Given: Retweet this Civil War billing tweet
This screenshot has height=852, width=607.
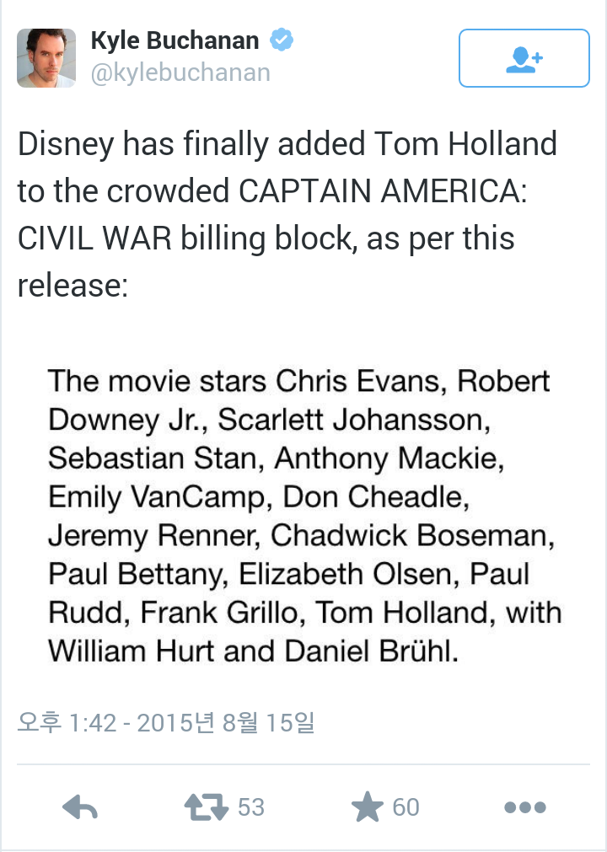Looking at the screenshot, I should coord(206,806).
